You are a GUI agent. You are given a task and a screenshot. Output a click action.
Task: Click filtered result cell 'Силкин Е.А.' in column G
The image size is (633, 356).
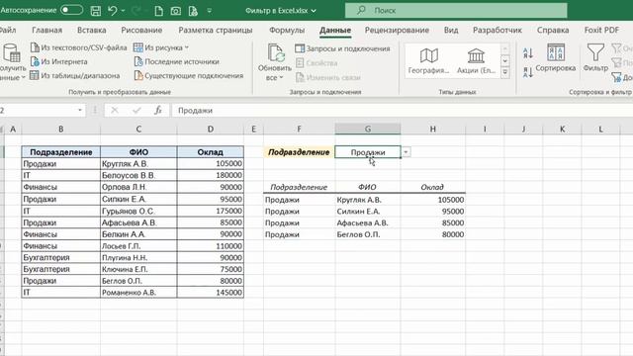point(368,211)
